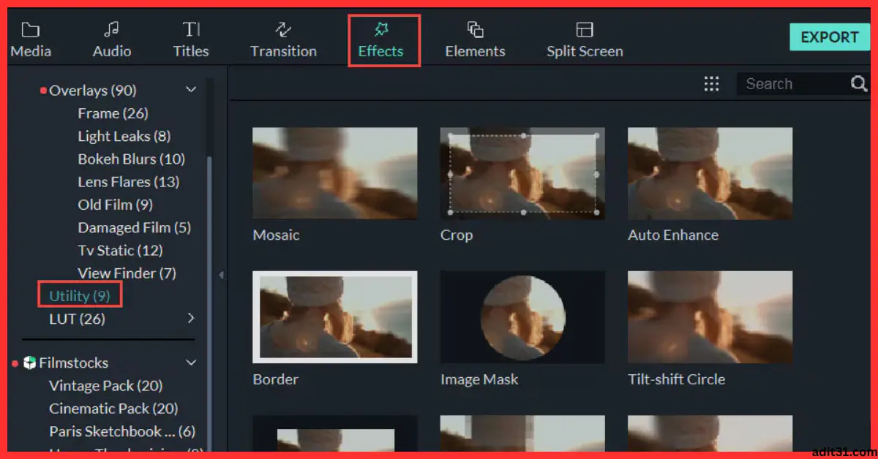This screenshot has height=459, width=878.
Task: Select the Border effect thumbnail
Action: pos(335,317)
